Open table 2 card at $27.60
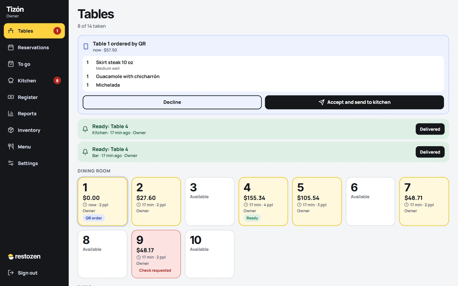This screenshot has height=286, width=458. pyautogui.click(x=156, y=201)
